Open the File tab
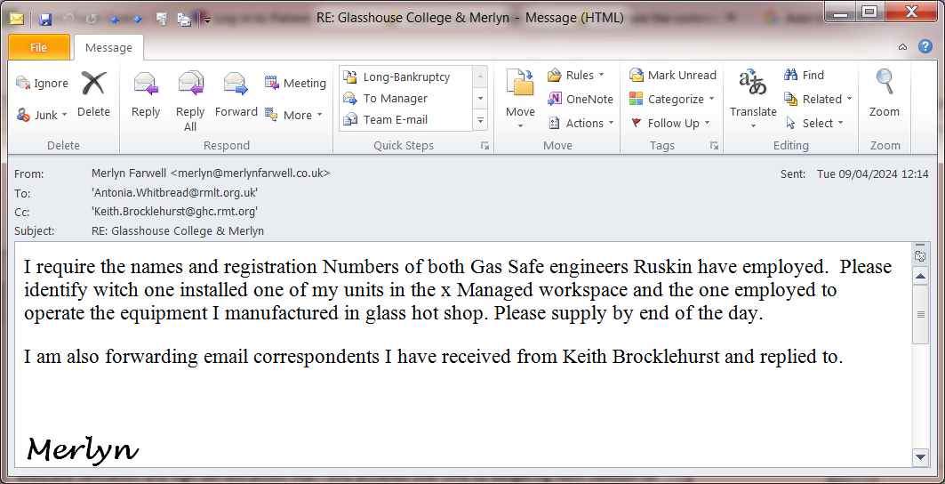Screen dimensions: 945x484 (38, 47)
